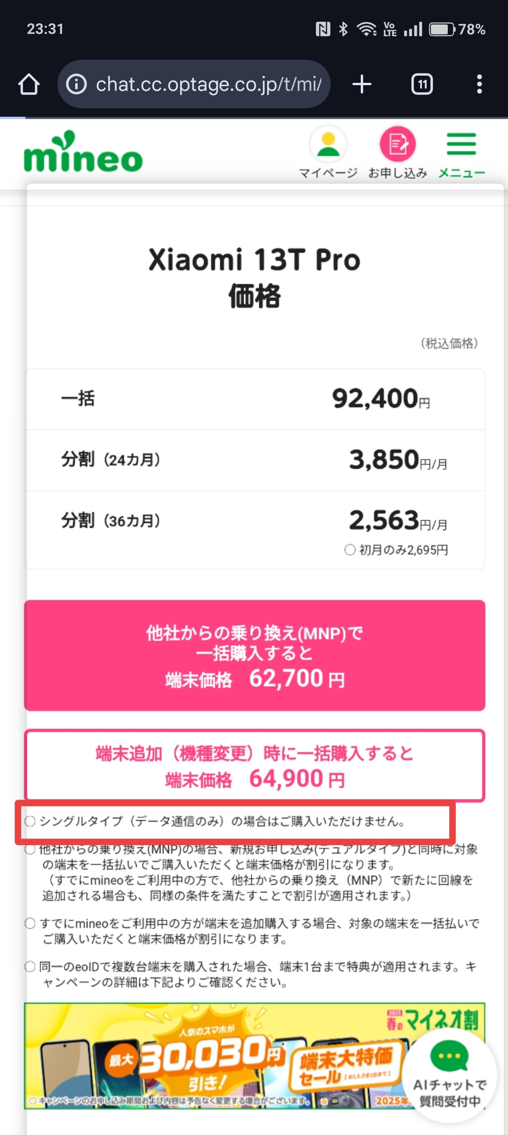The height and width of the screenshot is (1135, 508).
Task: Open the browser three-dot overflow menu
Action: tap(479, 85)
